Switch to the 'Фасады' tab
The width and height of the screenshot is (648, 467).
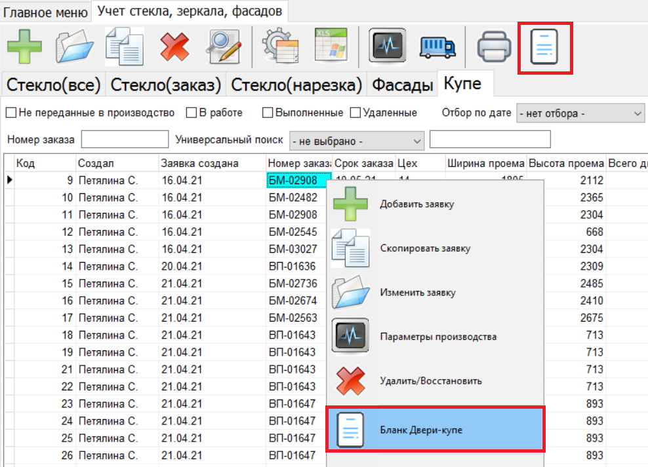point(403,85)
